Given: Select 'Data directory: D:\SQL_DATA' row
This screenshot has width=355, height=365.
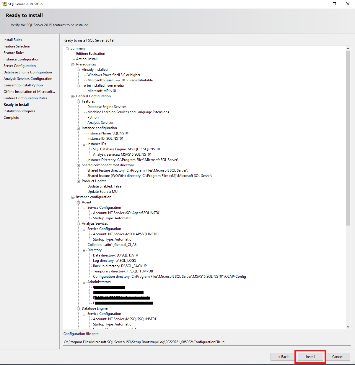Looking at the screenshot, I should (115, 255).
